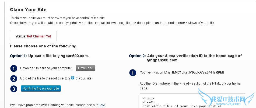Click the root directory help question-mark icon

(73, 78)
